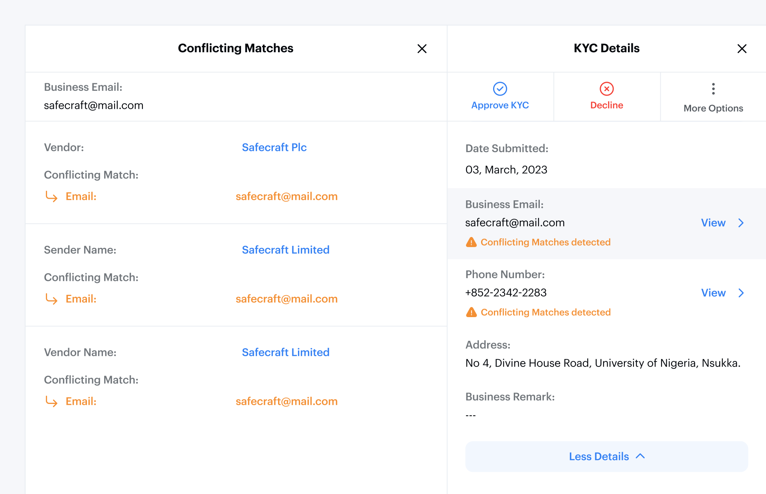Click the Sender Name label

(x=80, y=250)
